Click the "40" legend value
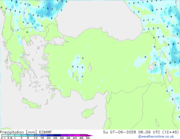 tap(75, 138)
